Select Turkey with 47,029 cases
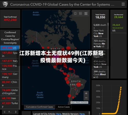This screenshot has height=115, width=128. pos(9,105)
